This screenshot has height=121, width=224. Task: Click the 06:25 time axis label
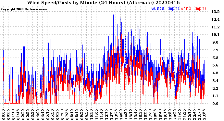57,115
